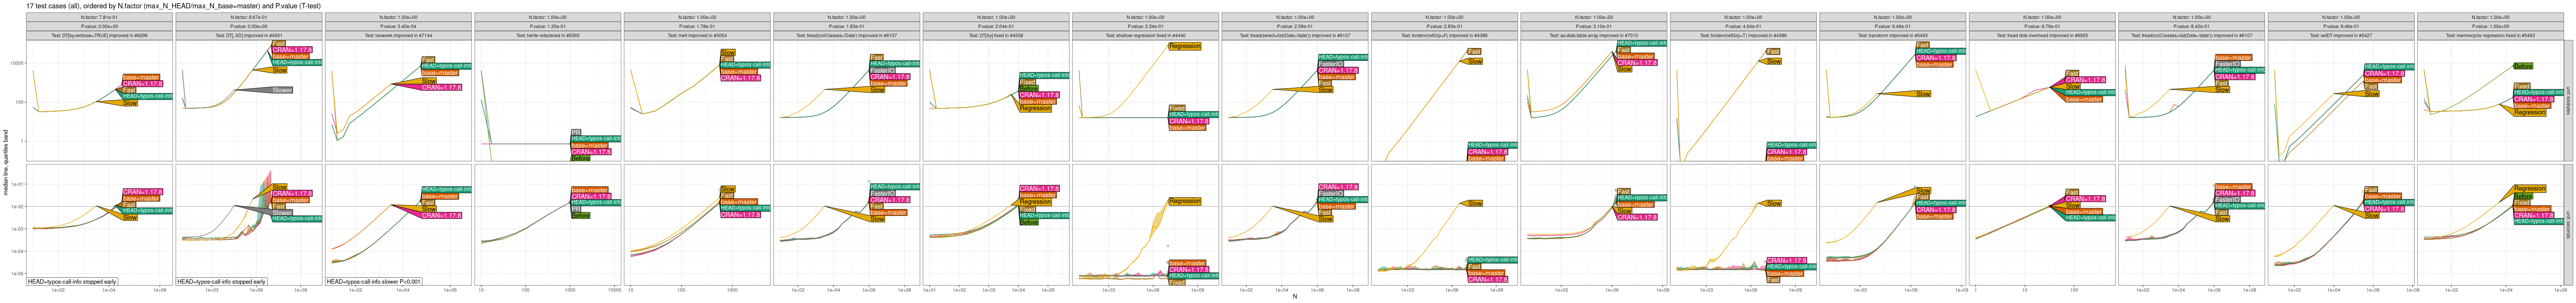
Task: Click the "Slow" label in forderv(retGrp=F) seconds panel
Action: [1475, 204]
